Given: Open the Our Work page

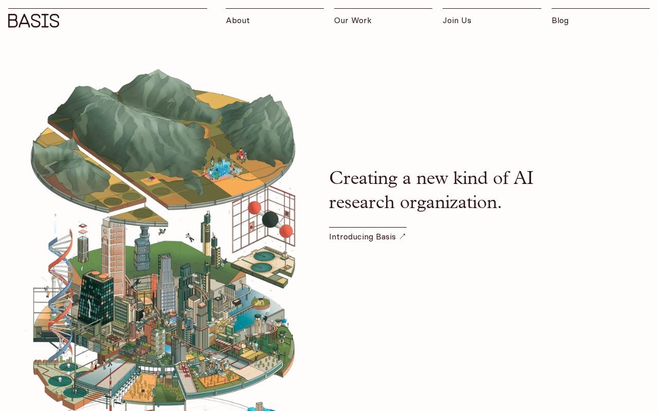Looking at the screenshot, I should 353,21.
